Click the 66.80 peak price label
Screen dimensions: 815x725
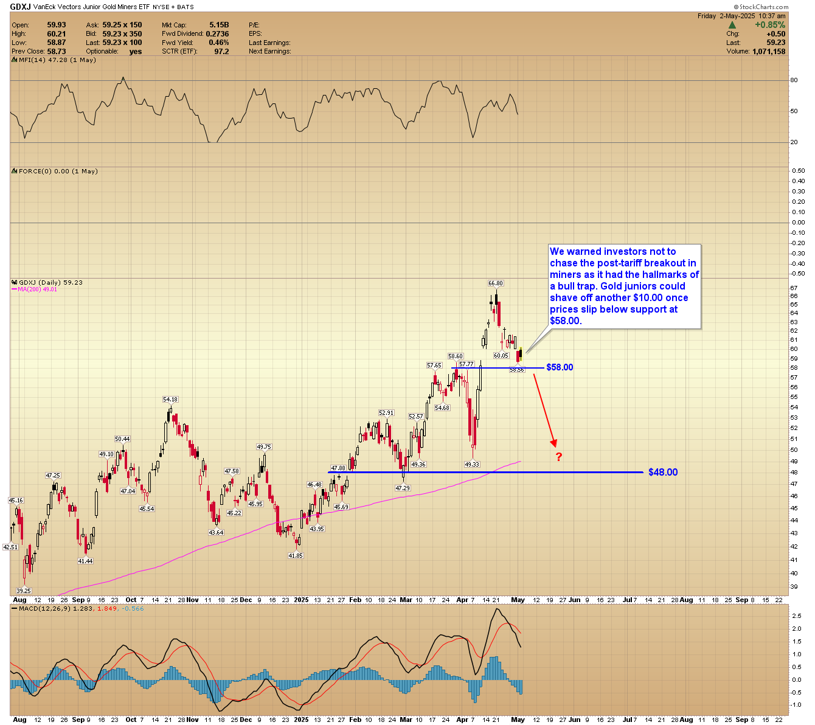pyautogui.click(x=496, y=283)
